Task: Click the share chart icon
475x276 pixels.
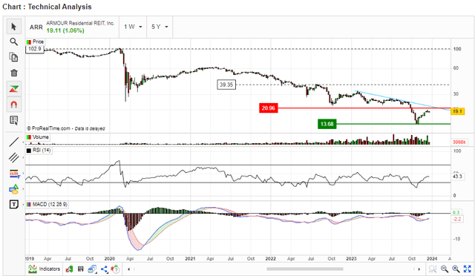Action: [104, 269]
